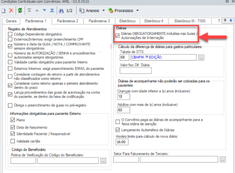Switch to the Eletrônico tab
The height and width of the screenshot is (173, 235).
point(127,21)
